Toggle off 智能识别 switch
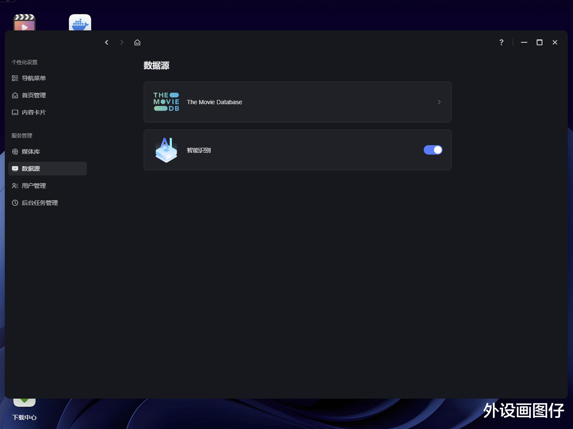This screenshot has width=573, height=429. tap(433, 150)
